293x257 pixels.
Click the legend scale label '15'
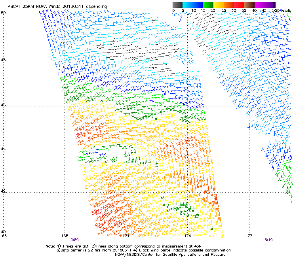203,11
